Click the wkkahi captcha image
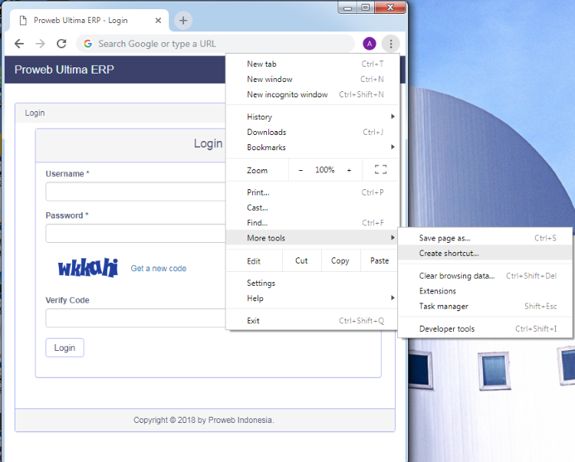Viewport: 575px width, 462px height. pos(87,267)
